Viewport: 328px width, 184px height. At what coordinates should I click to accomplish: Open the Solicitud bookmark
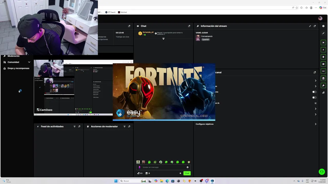122,12
